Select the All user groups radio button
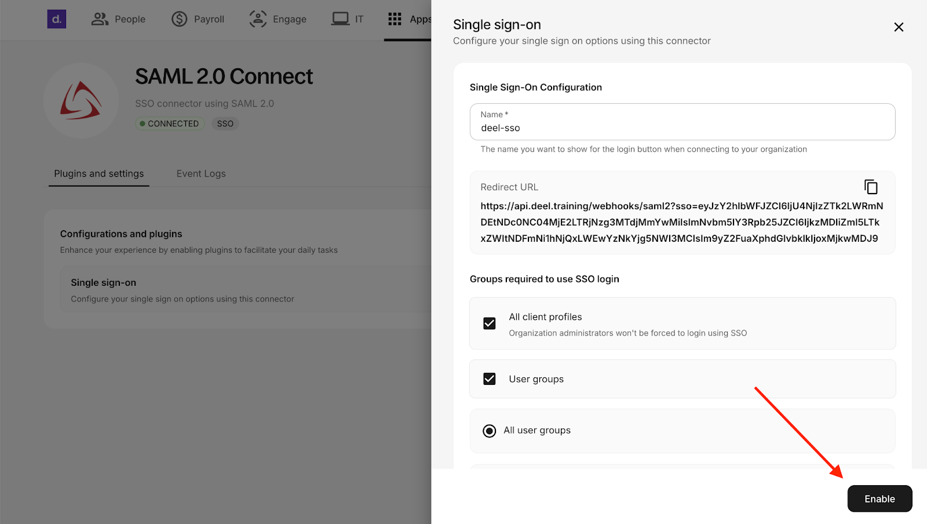Screen dimensions: 927x524 tap(490, 431)
